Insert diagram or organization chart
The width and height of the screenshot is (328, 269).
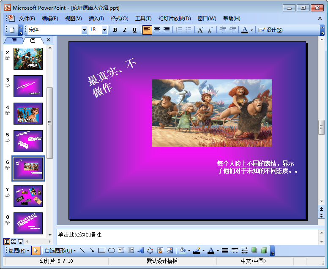pos(150,250)
